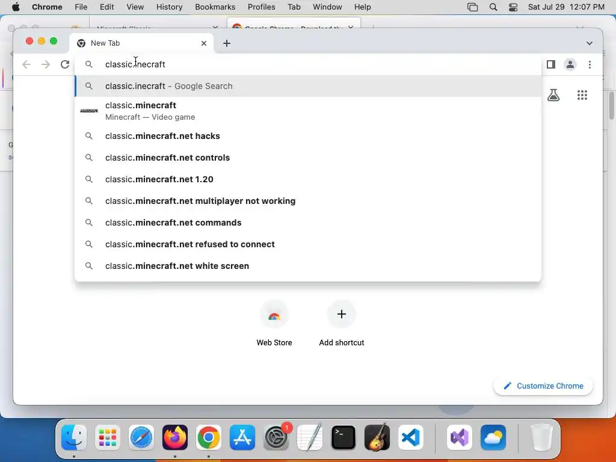Open Control Center in menu bar
Viewport: 616px width, 462px height.
click(x=513, y=7)
